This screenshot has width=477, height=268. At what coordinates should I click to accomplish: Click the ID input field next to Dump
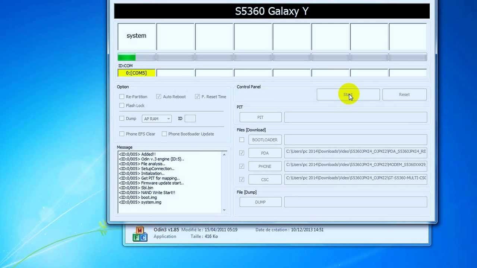click(190, 118)
